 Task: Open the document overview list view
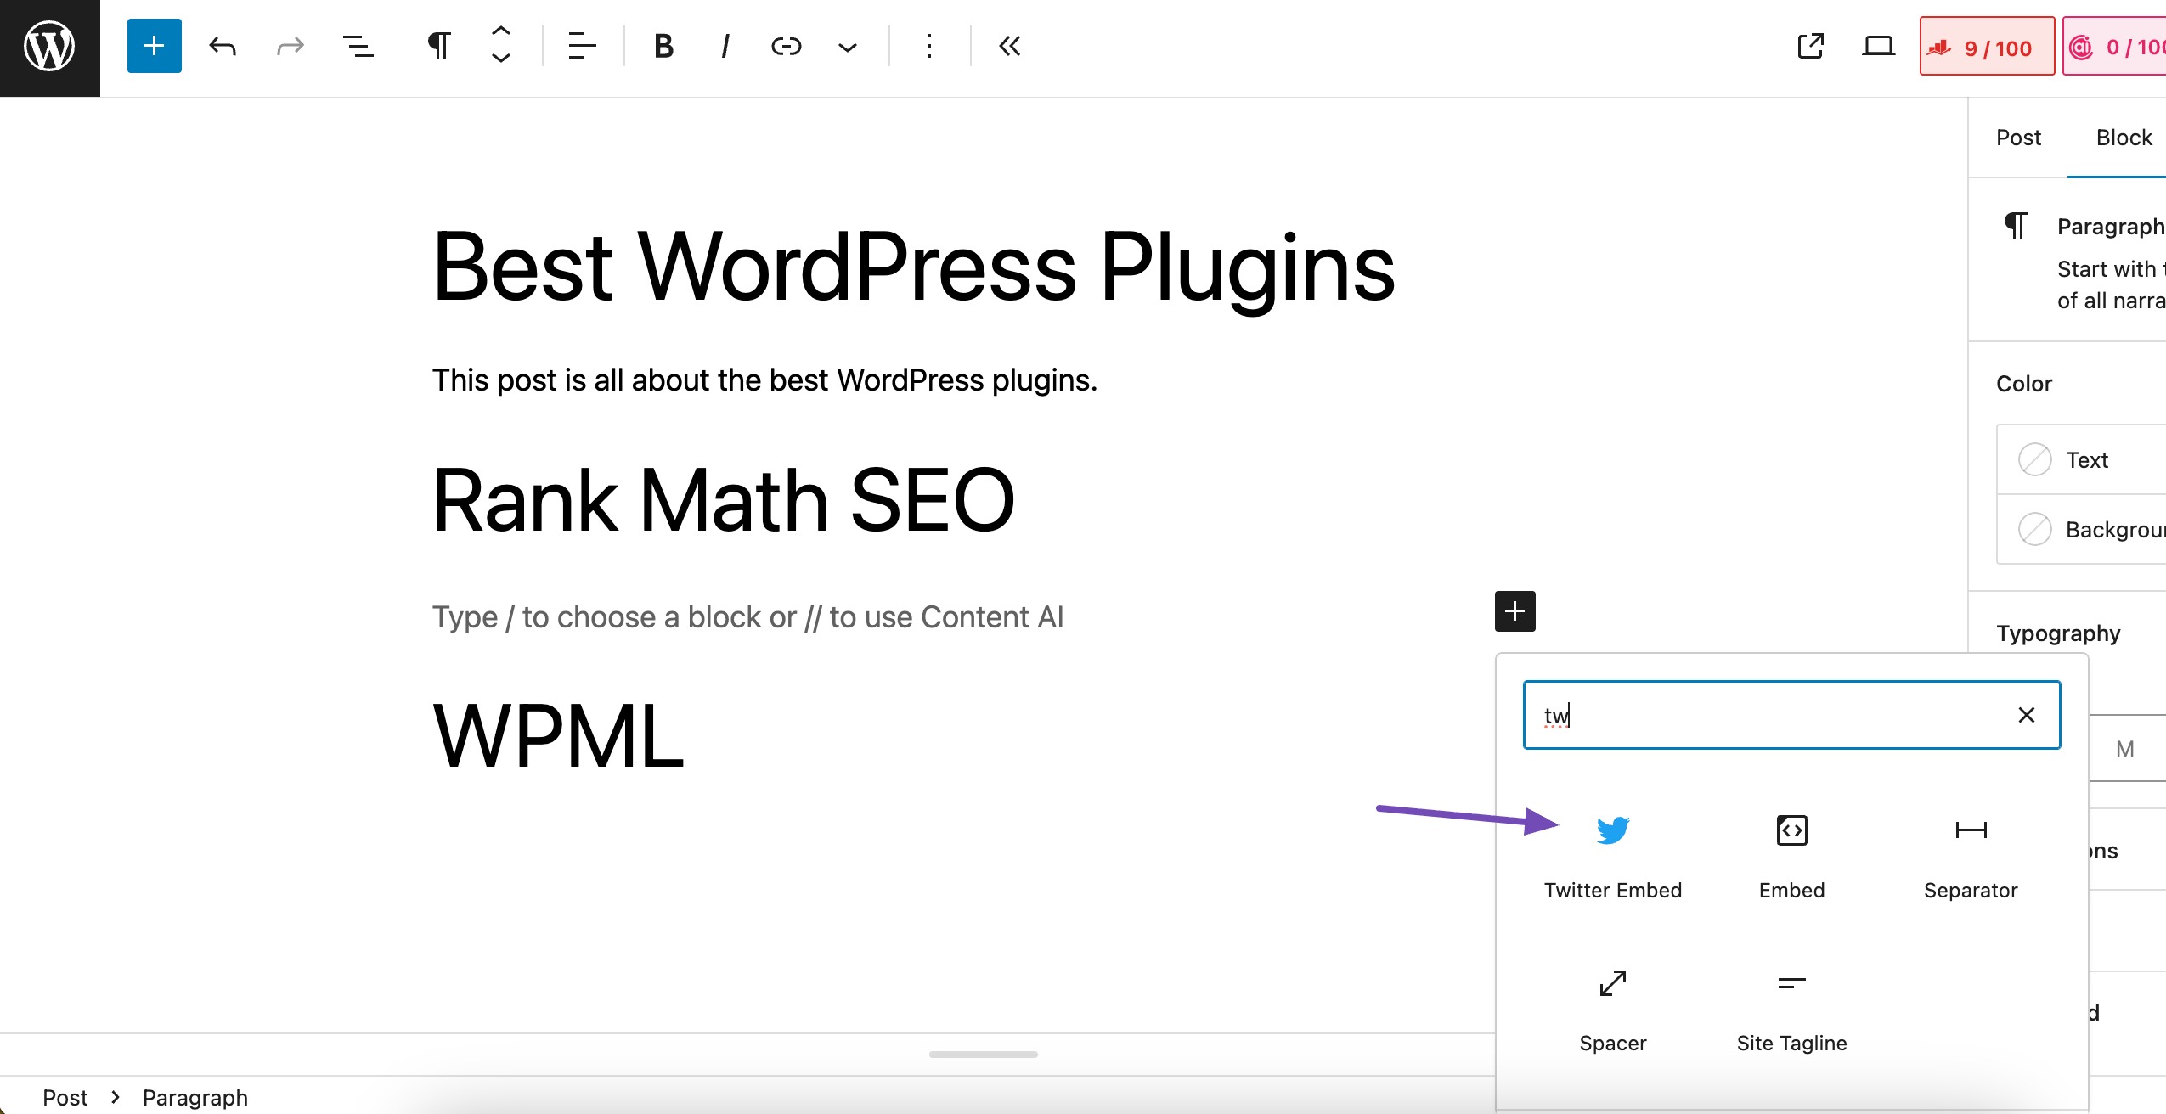[358, 46]
